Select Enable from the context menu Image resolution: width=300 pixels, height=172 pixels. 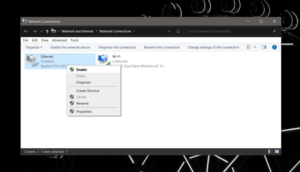coord(82,69)
